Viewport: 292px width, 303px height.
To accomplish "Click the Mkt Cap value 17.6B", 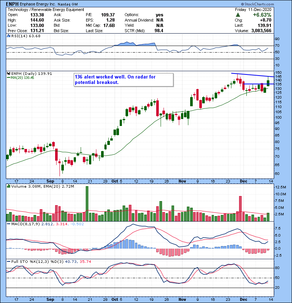I will 109,26.
